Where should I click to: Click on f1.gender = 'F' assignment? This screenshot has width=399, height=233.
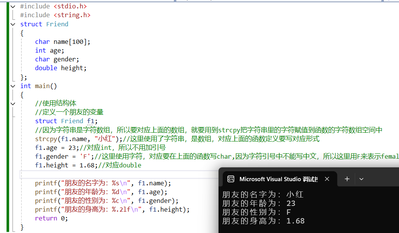tap(64, 156)
